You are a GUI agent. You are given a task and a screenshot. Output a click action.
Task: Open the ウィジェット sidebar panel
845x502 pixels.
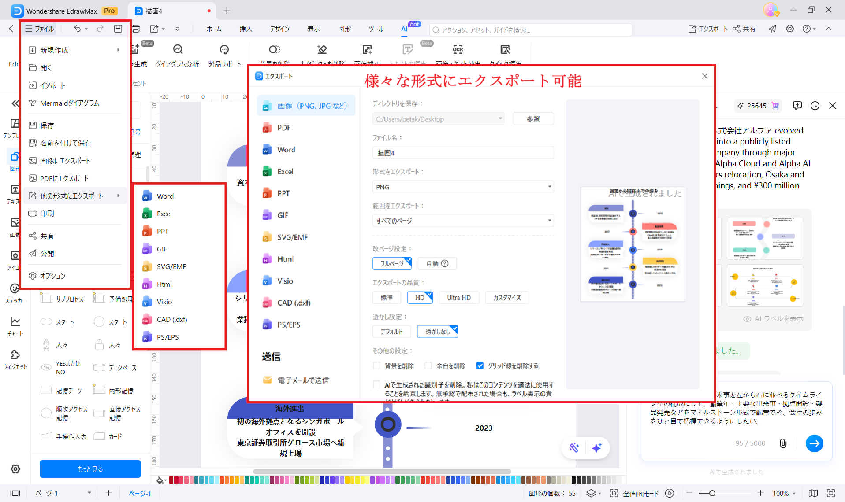pyautogui.click(x=15, y=359)
